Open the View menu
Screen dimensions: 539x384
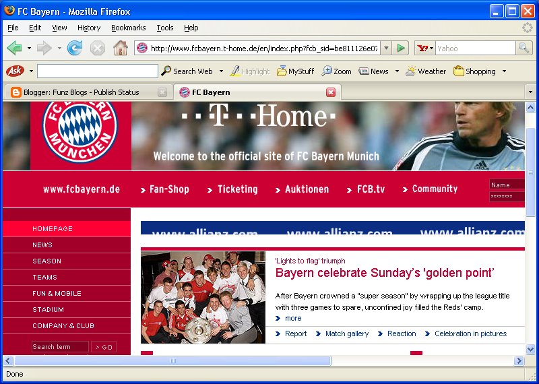(59, 28)
